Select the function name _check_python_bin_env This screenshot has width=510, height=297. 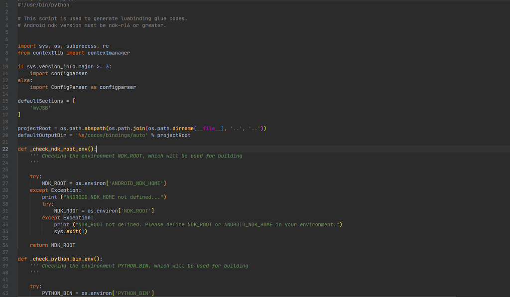coord(61,259)
